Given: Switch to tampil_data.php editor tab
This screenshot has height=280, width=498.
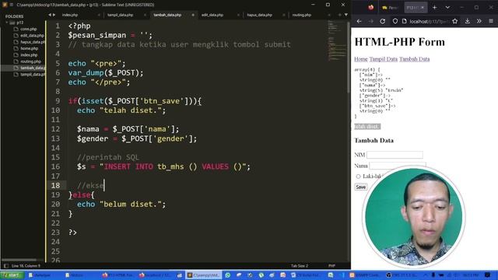Looking at the screenshot, I should pos(120,15).
